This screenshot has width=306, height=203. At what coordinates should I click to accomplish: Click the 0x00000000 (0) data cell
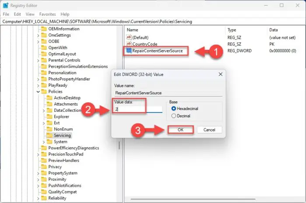click(x=282, y=51)
